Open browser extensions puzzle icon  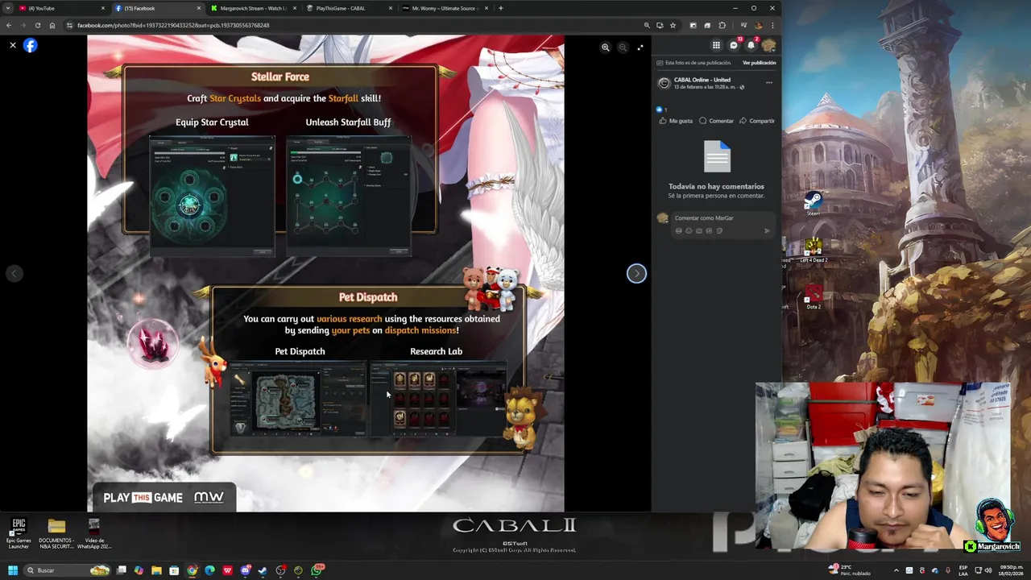pyautogui.click(x=722, y=25)
